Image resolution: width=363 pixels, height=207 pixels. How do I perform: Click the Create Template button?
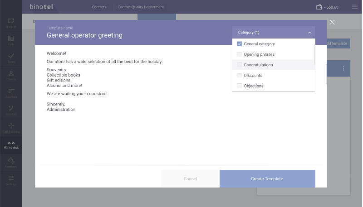(x=267, y=179)
